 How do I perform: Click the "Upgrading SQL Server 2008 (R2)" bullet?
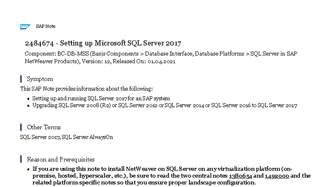(x=165, y=105)
